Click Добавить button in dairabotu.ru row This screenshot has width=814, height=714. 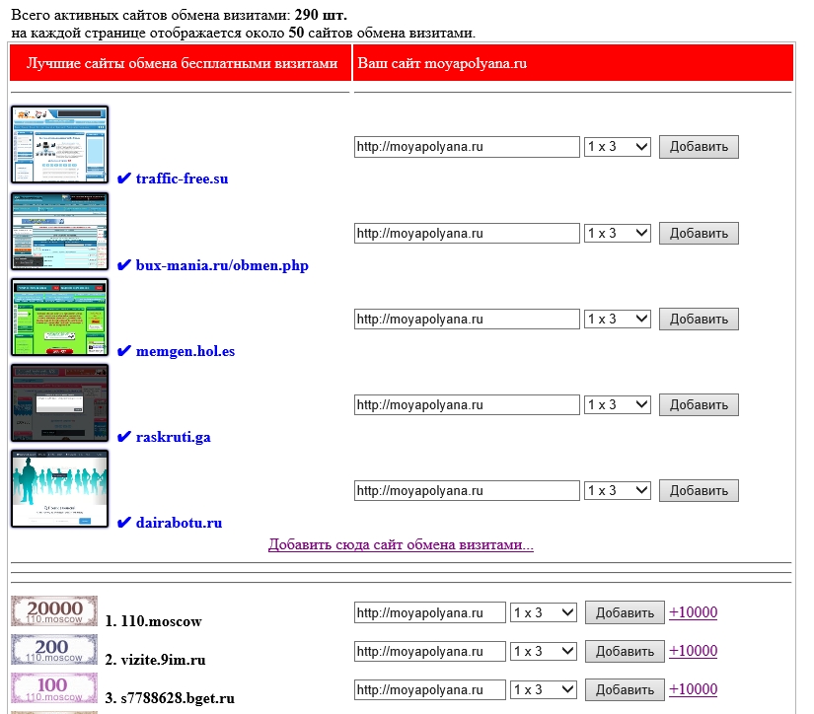(x=699, y=491)
